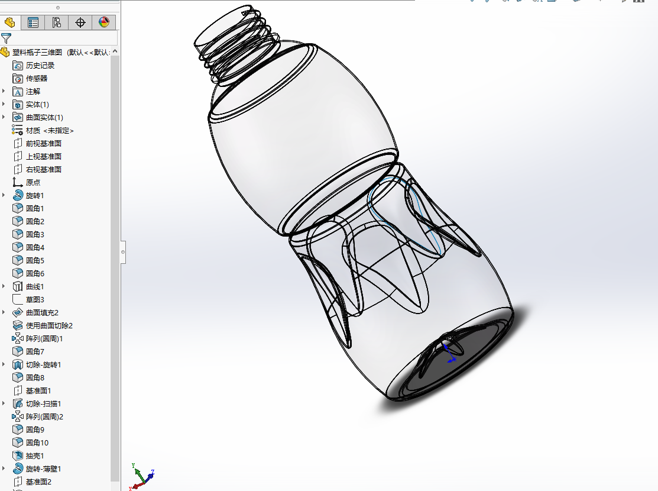658x491 pixels.
Task: Select the 基准面1 reference plane
Action: (38, 391)
